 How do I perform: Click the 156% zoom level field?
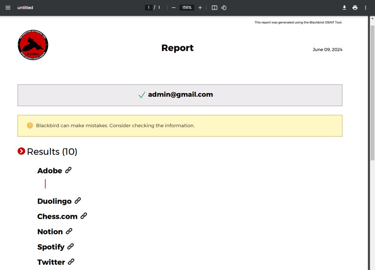click(187, 7)
